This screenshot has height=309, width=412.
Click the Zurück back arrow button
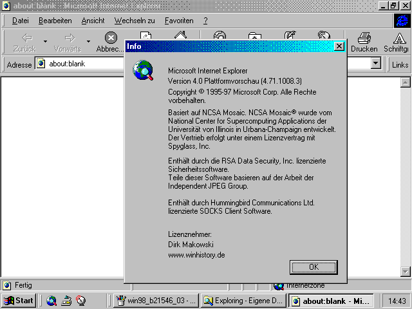pyautogui.click(x=24, y=42)
